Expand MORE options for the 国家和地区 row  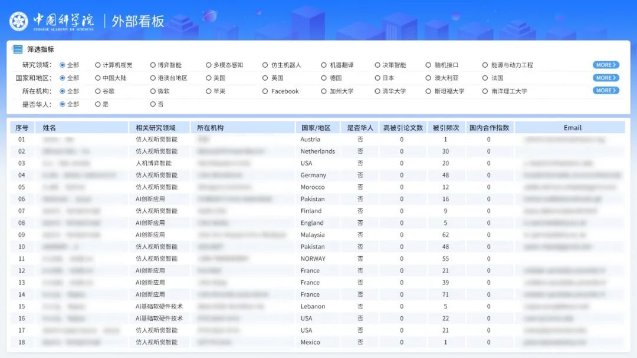[x=605, y=77]
